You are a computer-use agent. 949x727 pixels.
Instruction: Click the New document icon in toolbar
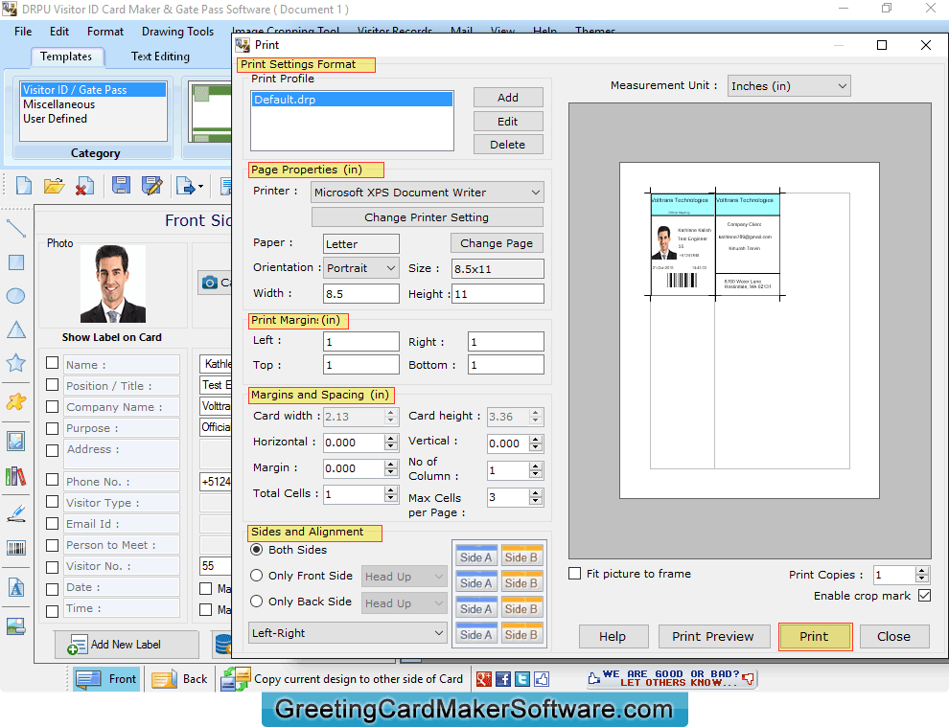(x=24, y=186)
